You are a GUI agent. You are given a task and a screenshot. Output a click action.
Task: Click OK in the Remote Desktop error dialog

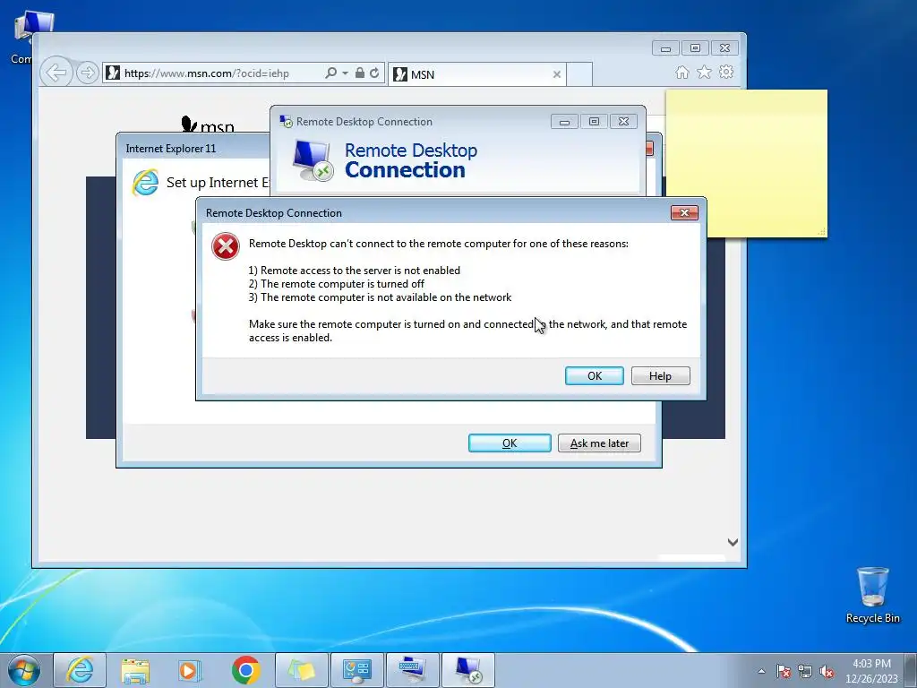tap(595, 375)
